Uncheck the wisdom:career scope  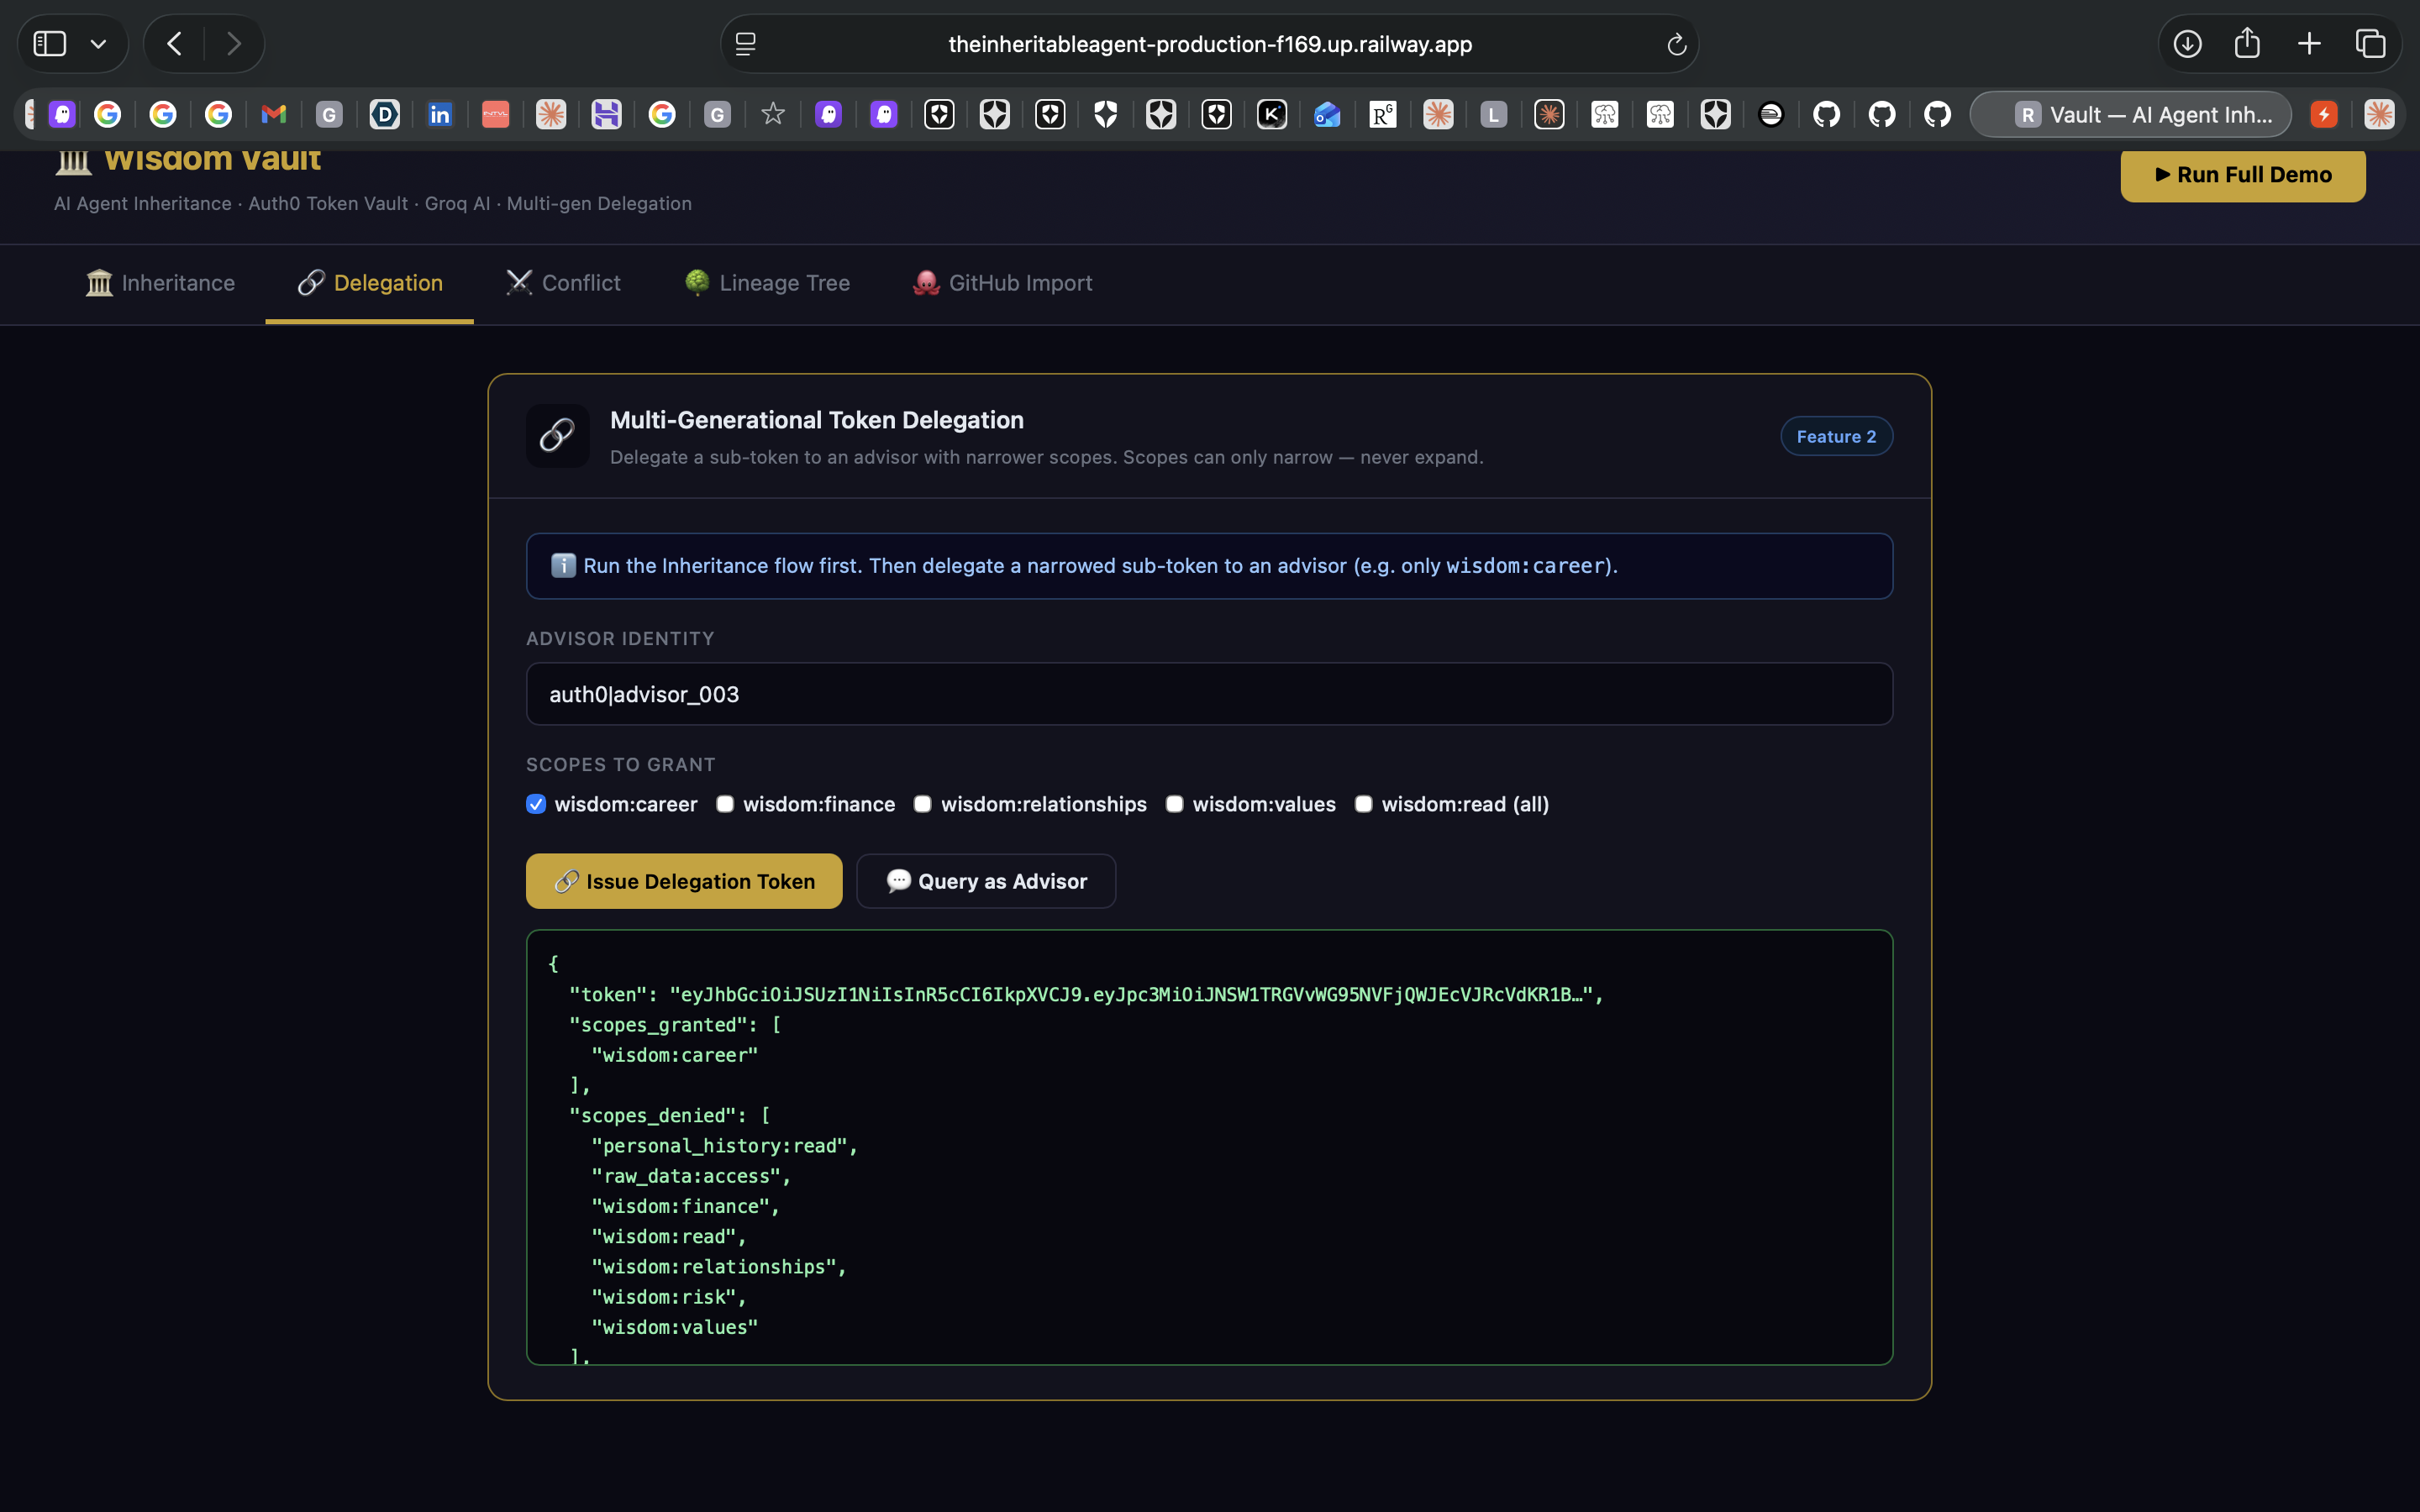point(536,804)
